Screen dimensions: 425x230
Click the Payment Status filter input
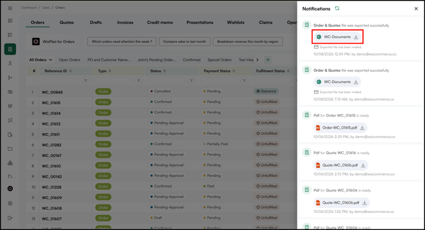coord(219,80)
